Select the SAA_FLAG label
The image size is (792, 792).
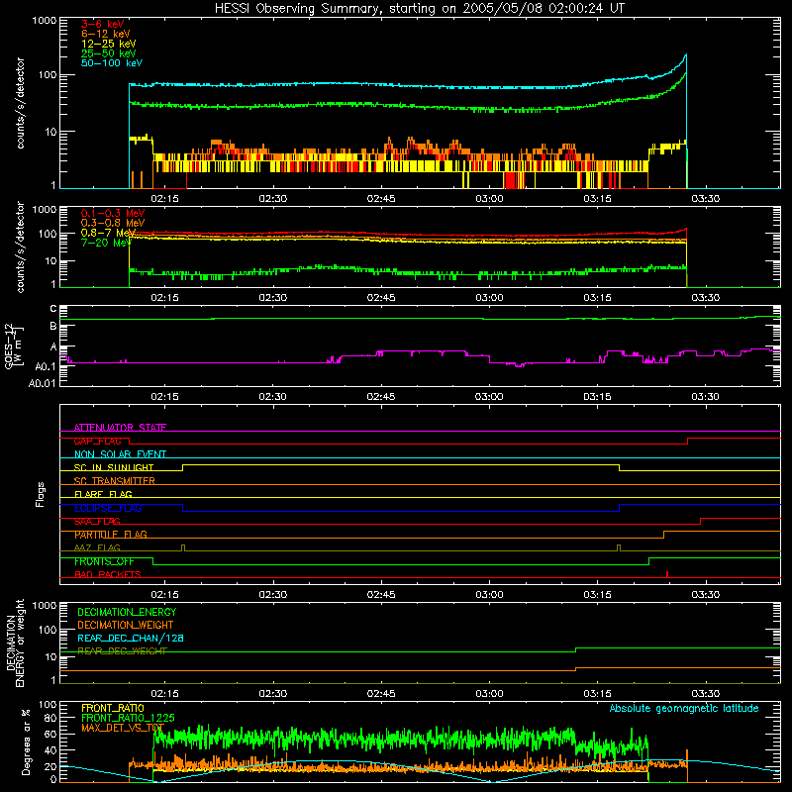[97, 522]
